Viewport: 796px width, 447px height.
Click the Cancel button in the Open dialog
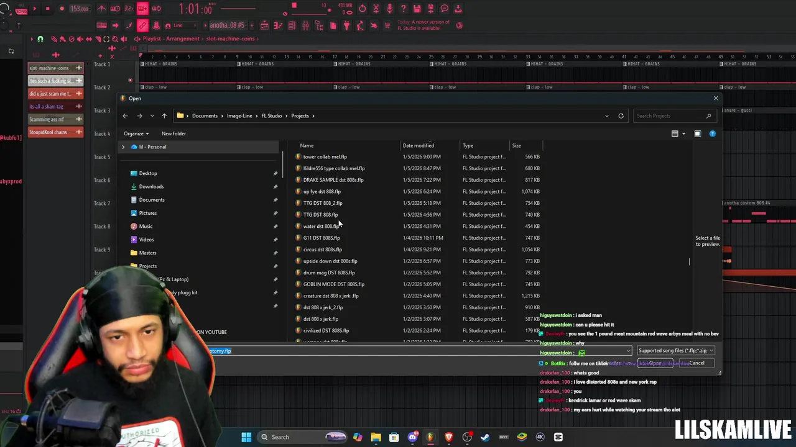coord(696,363)
